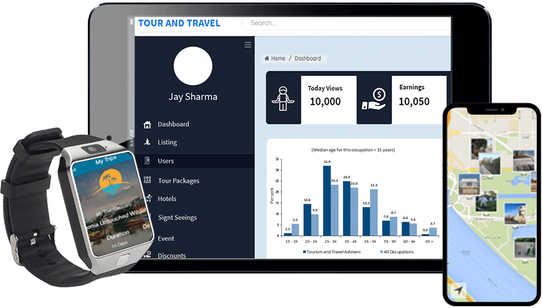Click the house icon beside Dashboard in sidebar
Image resolution: width=542 pixels, height=308 pixels.
147,124
